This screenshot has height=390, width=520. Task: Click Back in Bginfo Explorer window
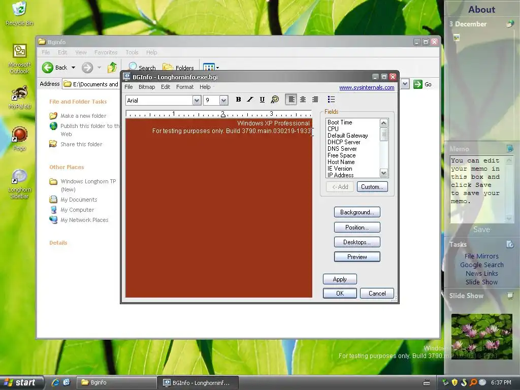coord(55,68)
